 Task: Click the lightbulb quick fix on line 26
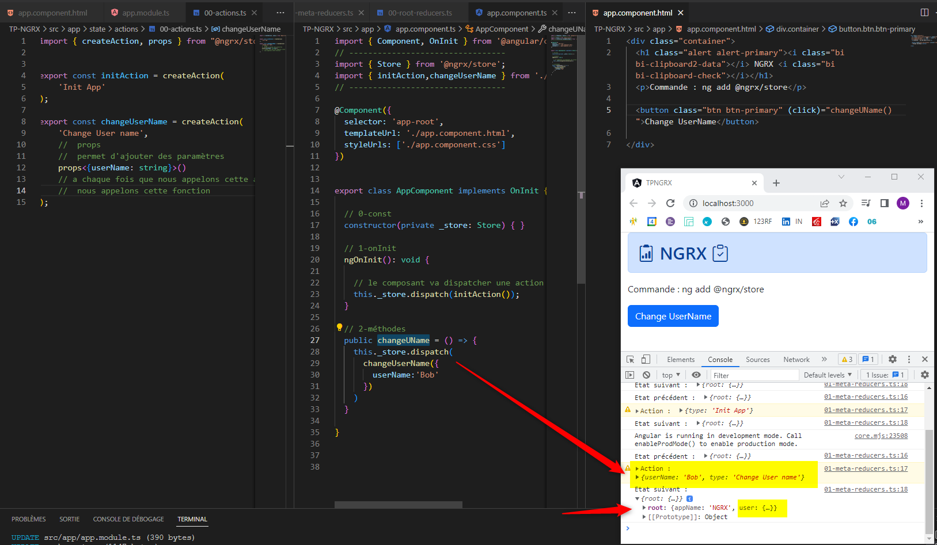click(339, 327)
